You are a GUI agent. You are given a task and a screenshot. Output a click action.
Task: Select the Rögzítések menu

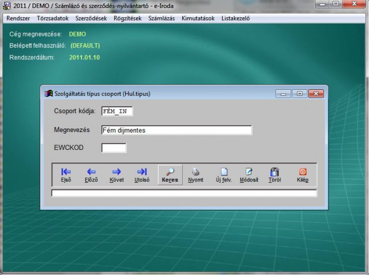(x=127, y=18)
